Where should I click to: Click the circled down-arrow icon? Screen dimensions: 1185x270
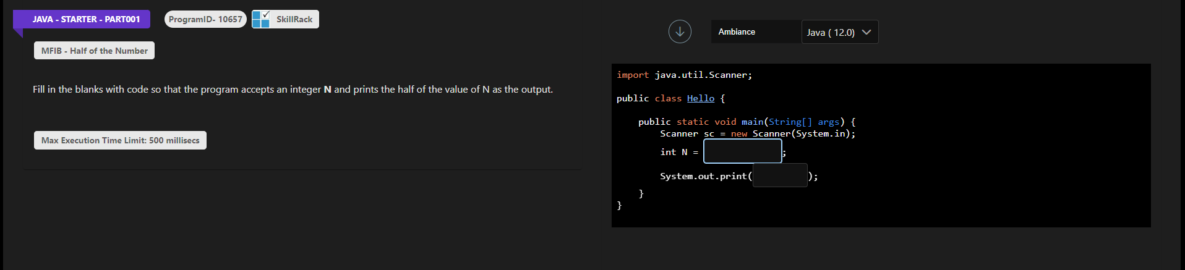coord(680,32)
